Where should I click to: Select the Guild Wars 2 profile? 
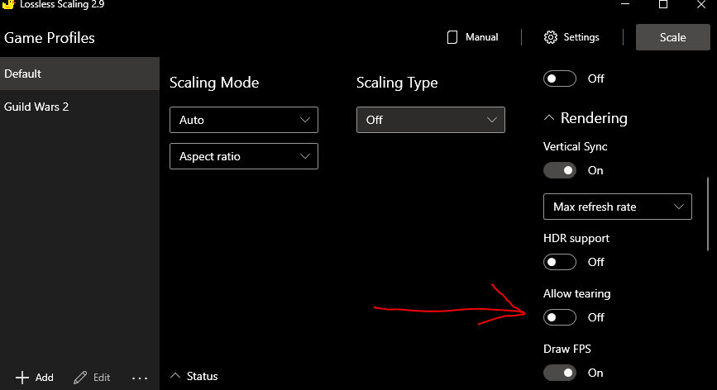[79, 107]
